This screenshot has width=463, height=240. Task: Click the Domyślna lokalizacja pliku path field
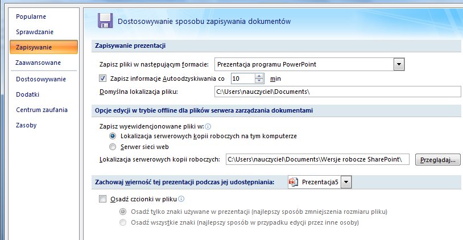coord(337,92)
